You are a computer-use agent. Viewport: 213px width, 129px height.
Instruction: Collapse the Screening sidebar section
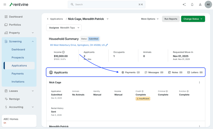tap(33, 42)
